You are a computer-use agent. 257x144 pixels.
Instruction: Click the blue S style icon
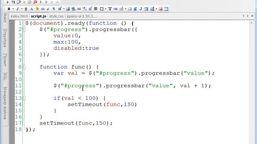[135, 9]
